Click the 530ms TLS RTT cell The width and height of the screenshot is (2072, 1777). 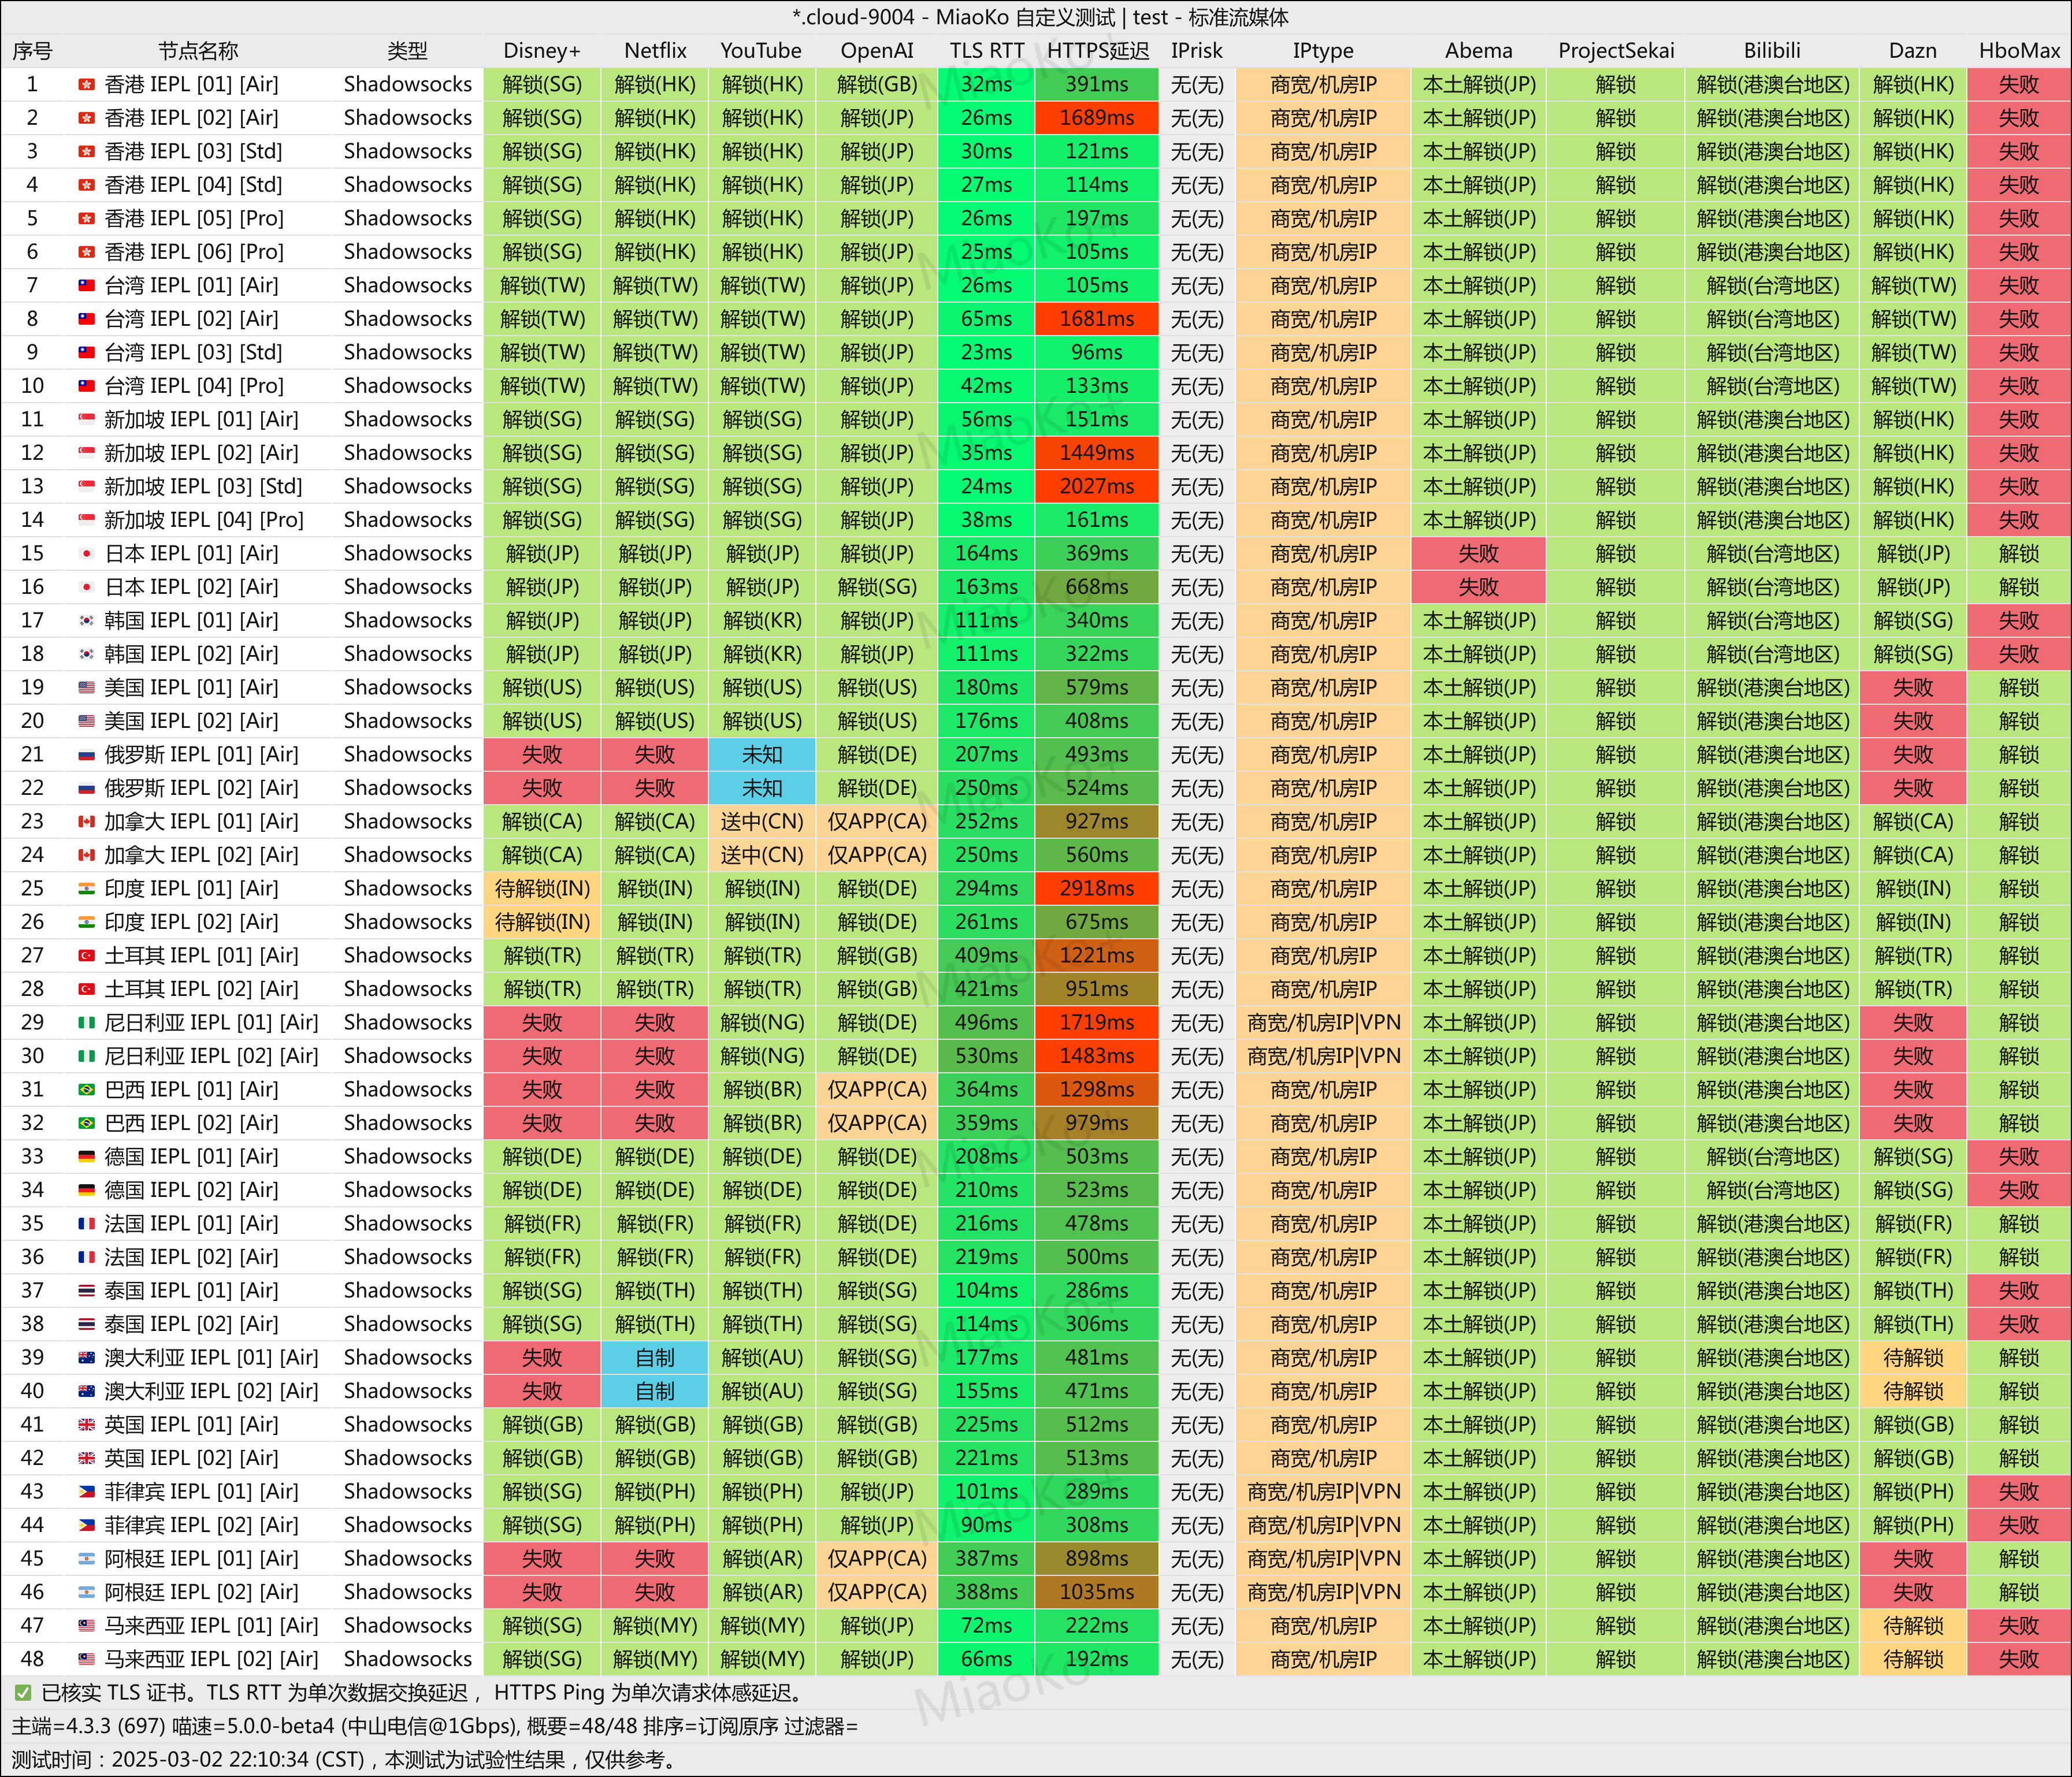[986, 1056]
